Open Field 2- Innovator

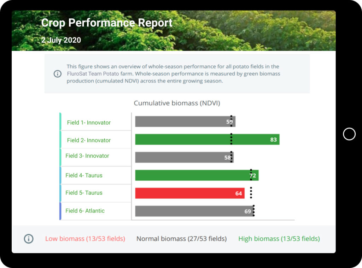(x=89, y=140)
